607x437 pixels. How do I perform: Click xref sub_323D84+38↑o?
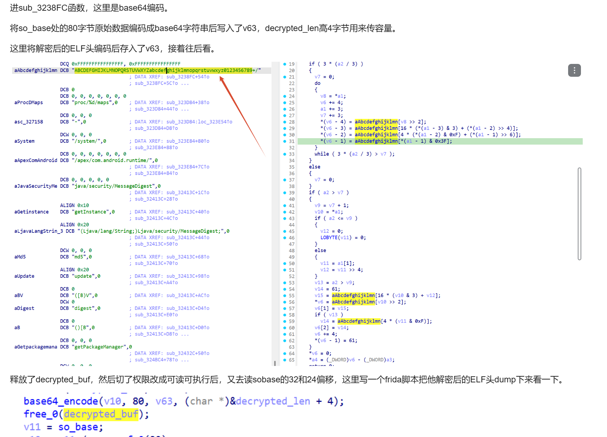click(x=188, y=102)
